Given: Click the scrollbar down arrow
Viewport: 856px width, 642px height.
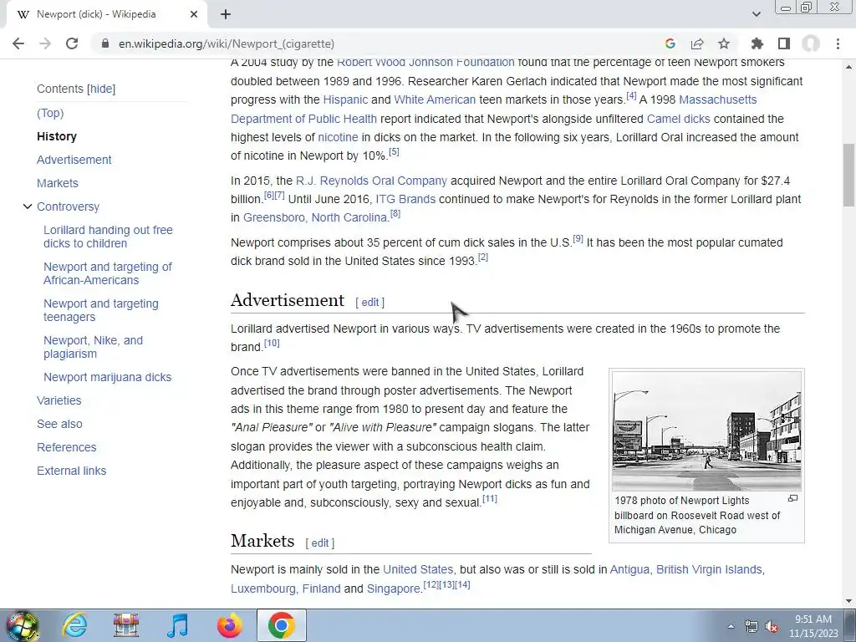Looking at the screenshot, I should click(x=848, y=601).
